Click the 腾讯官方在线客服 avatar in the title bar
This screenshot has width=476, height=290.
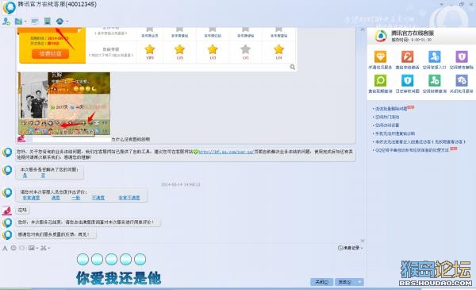(x=9, y=7)
